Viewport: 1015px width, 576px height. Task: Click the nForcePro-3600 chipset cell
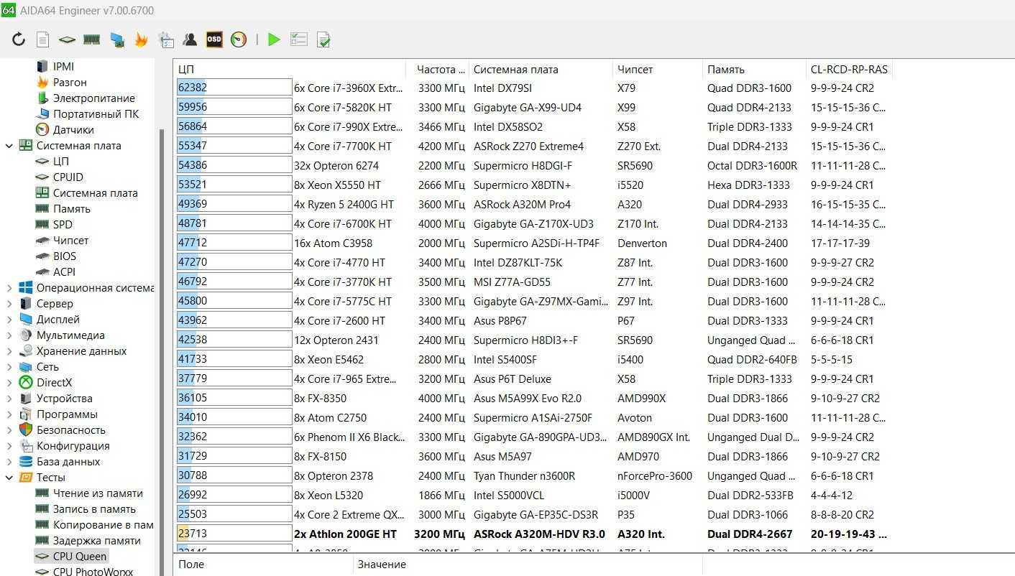pyautogui.click(x=655, y=475)
